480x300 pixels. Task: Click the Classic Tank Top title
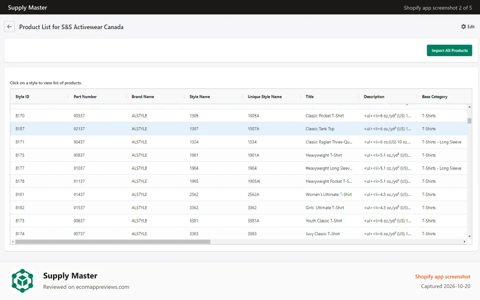point(320,129)
